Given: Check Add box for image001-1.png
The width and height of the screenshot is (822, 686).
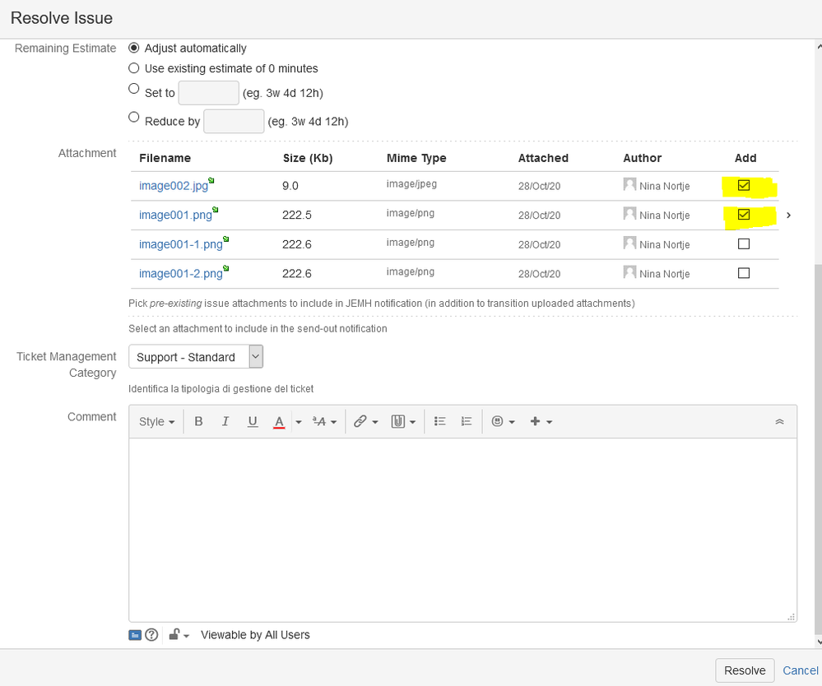Looking at the screenshot, I should pos(743,243).
